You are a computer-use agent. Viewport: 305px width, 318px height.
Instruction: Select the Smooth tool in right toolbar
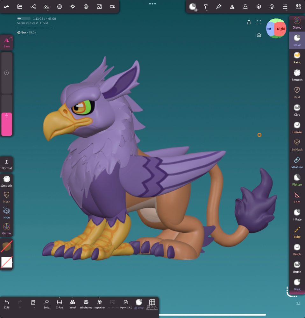(x=297, y=75)
